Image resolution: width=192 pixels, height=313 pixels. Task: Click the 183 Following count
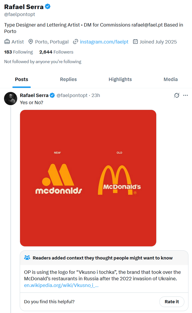[18, 52]
